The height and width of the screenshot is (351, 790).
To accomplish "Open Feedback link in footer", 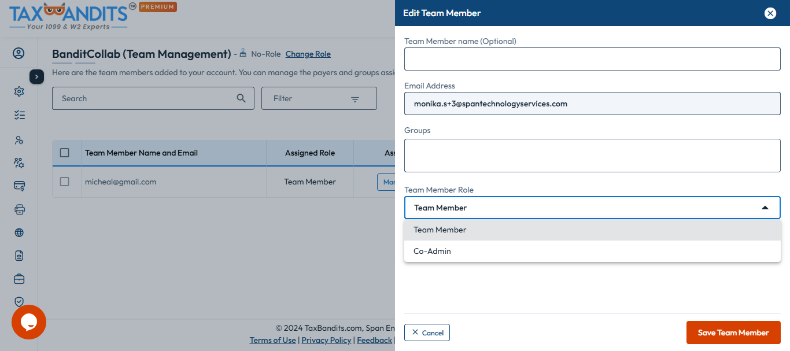I will (374, 340).
